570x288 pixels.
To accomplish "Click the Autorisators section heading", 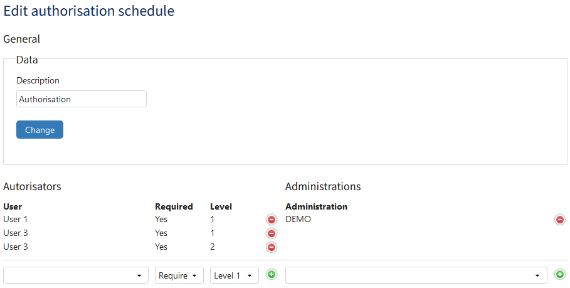I will 32,186.
